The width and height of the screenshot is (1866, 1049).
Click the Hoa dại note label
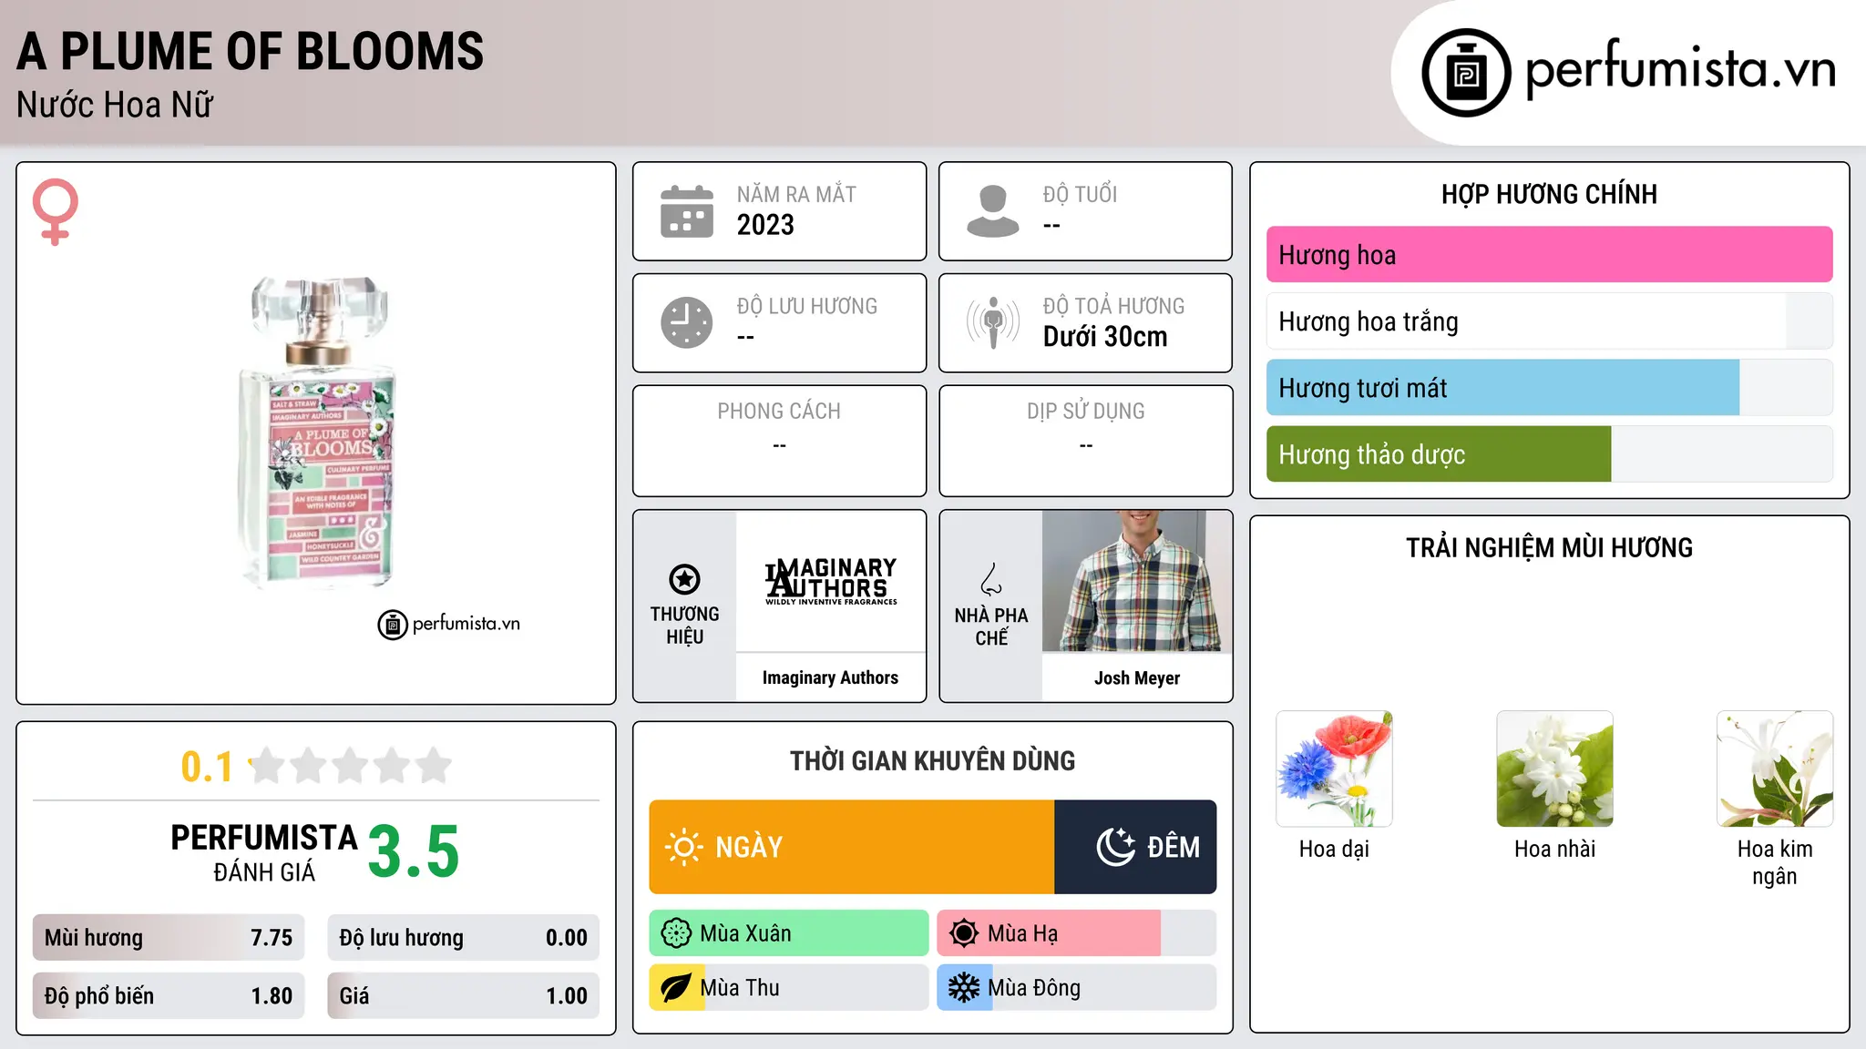[x=1334, y=850]
